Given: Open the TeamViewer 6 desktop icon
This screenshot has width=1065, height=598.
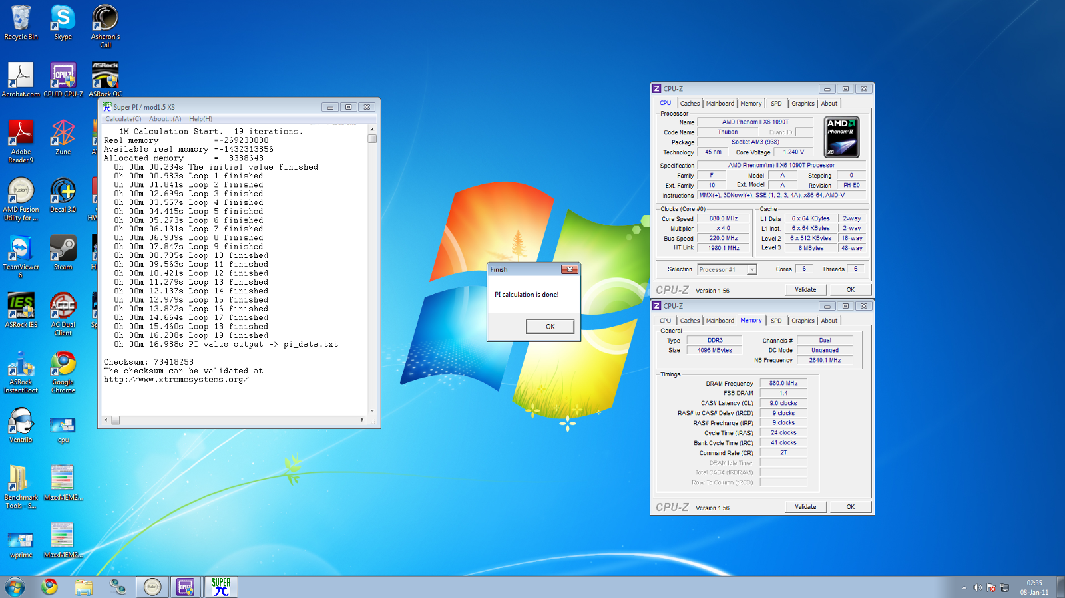Looking at the screenshot, I should tap(21, 257).
